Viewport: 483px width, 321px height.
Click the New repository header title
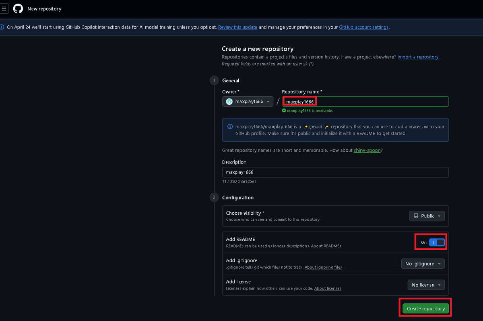point(44,8)
